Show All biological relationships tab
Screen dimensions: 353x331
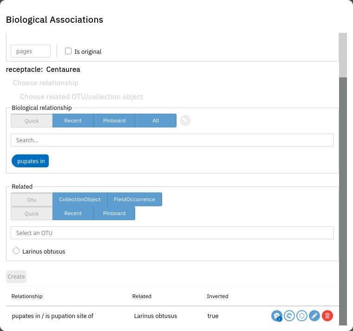point(156,121)
